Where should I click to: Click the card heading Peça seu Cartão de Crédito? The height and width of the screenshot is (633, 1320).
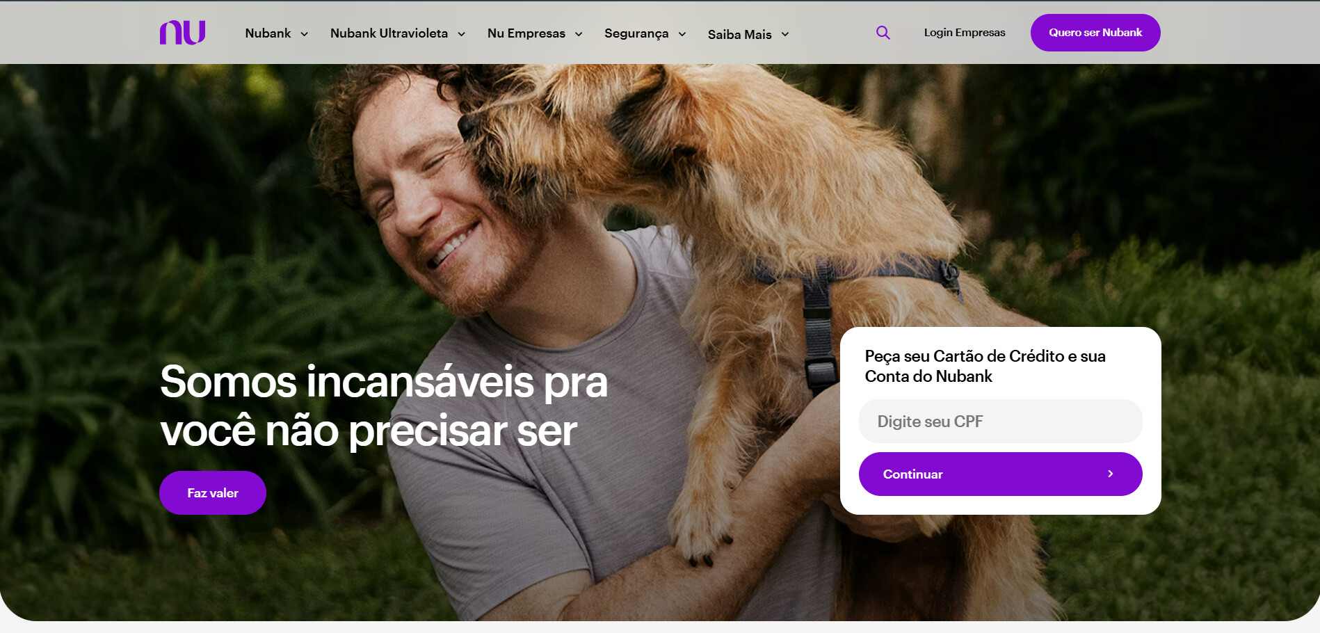click(985, 366)
